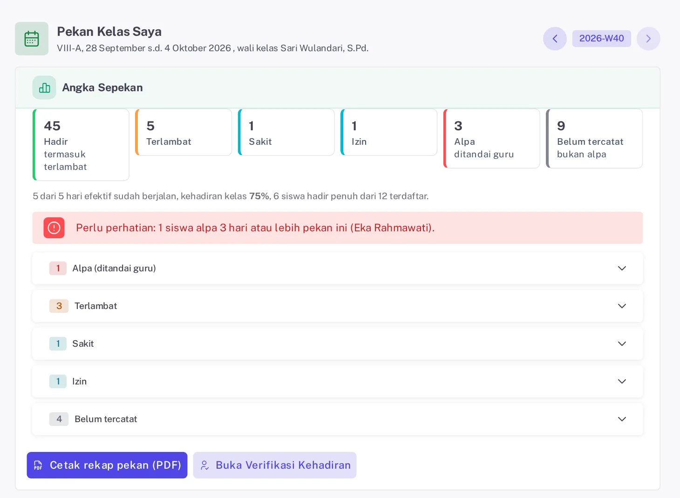680x498 pixels.
Task: Click the class subtitle starting with VIII-A
Action: tap(213, 48)
